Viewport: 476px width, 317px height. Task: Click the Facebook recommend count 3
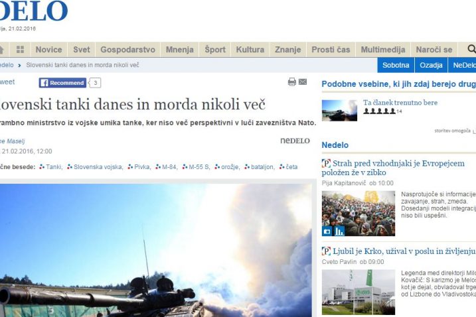point(96,83)
